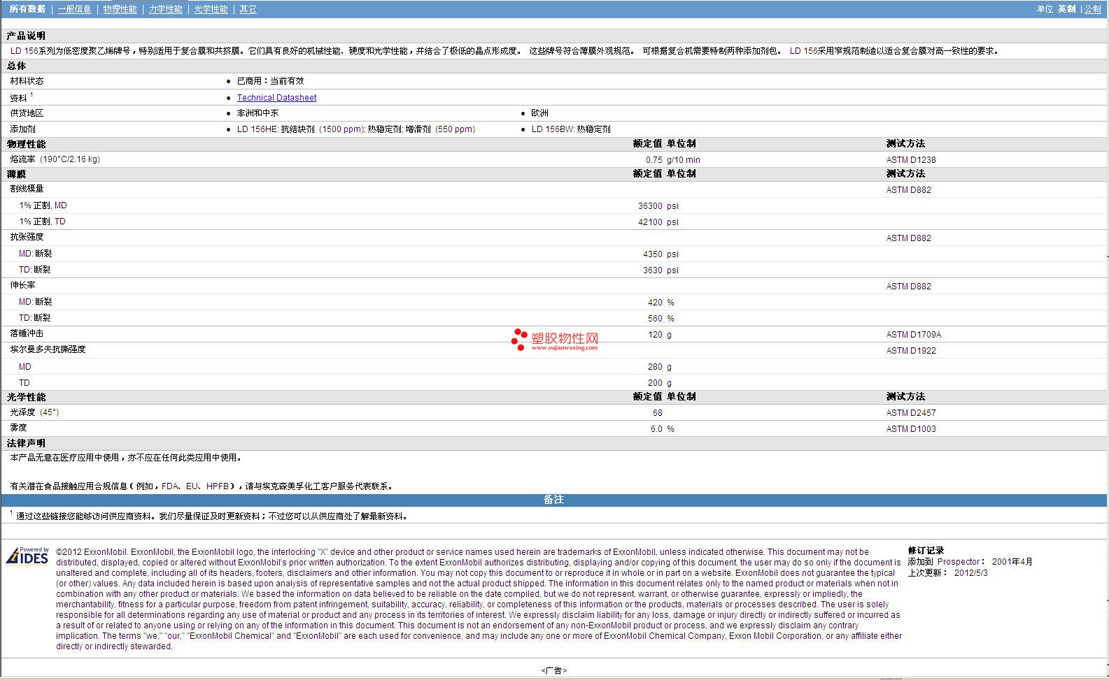Click the 总体 section heading
Viewport: 1109px width, 680px height.
[x=16, y=66]
